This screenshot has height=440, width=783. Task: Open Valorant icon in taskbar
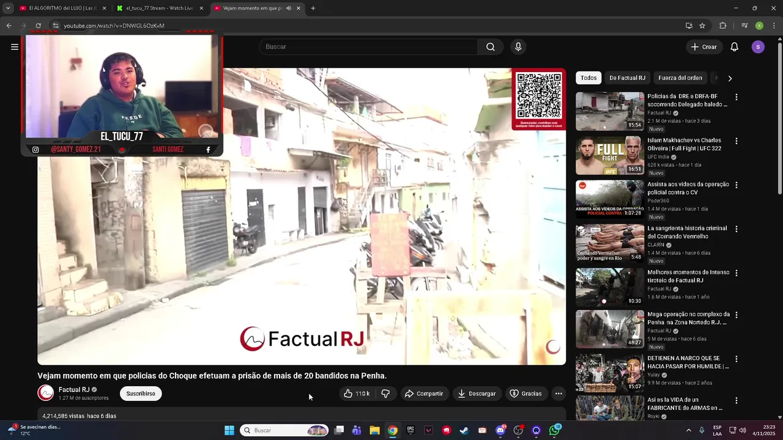tap(428, 430)
